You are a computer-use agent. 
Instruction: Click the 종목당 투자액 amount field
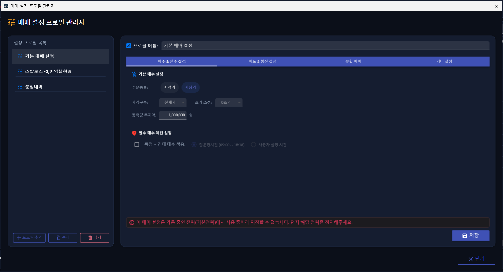pyautogui.click(x=173, y=115)
